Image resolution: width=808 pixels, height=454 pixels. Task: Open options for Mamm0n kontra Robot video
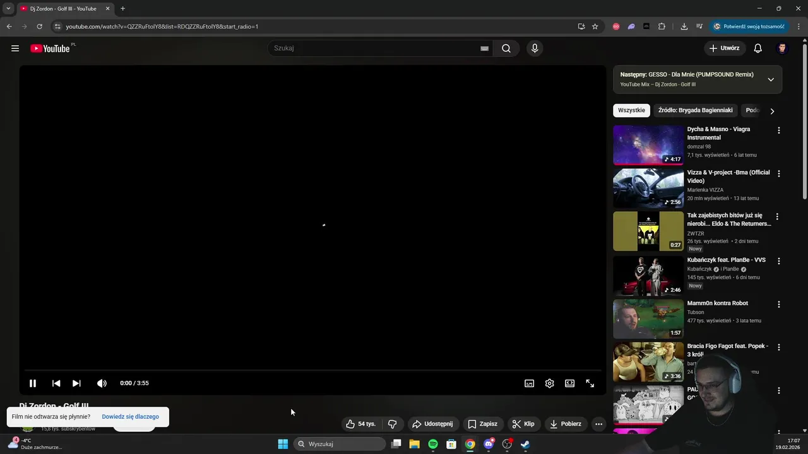pyautogui.click(x=778, y=304)
